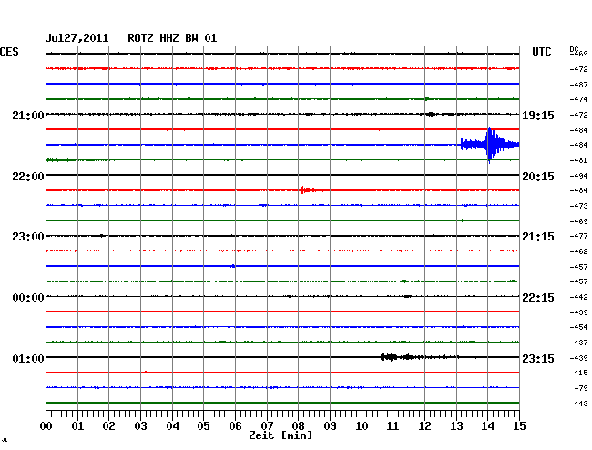This screenshot has height=450, width=592.
Task: Click the 11 minute axis label
Action: pyautogui.click(x=393, y=426)
